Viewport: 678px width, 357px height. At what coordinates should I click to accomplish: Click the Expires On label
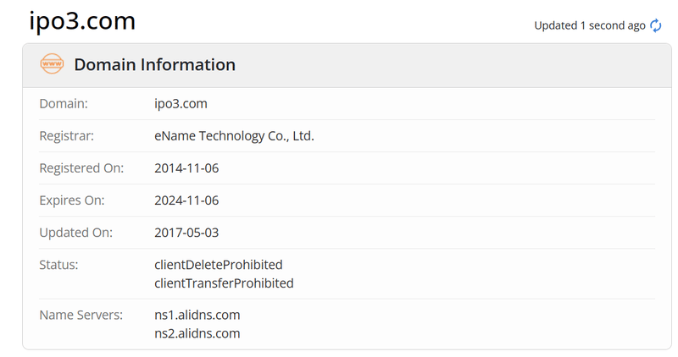[72, 200]
